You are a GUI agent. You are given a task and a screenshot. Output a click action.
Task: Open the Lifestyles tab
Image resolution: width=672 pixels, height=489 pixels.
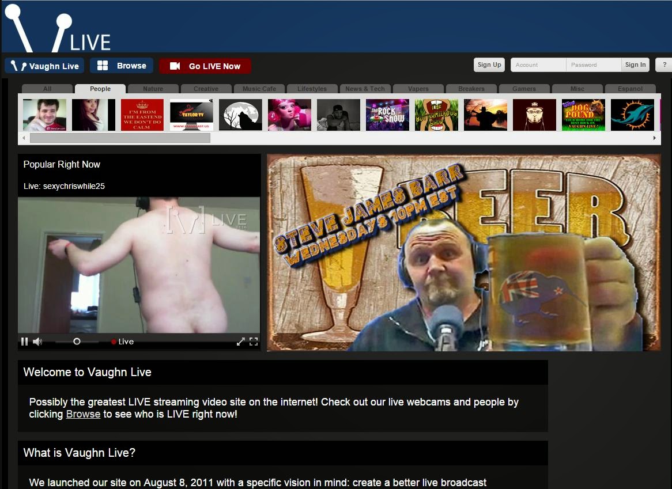point(312,89)
